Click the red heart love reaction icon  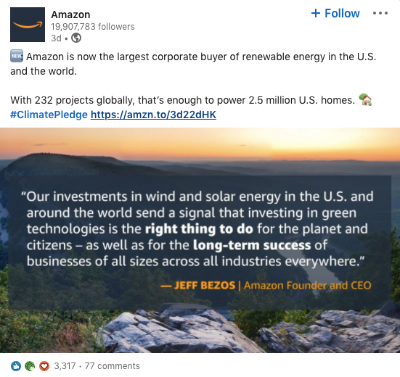44,366
